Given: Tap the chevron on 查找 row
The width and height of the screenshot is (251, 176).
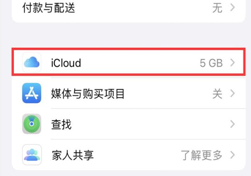Looking at the screenshot, I should click(x=233, y=124).
